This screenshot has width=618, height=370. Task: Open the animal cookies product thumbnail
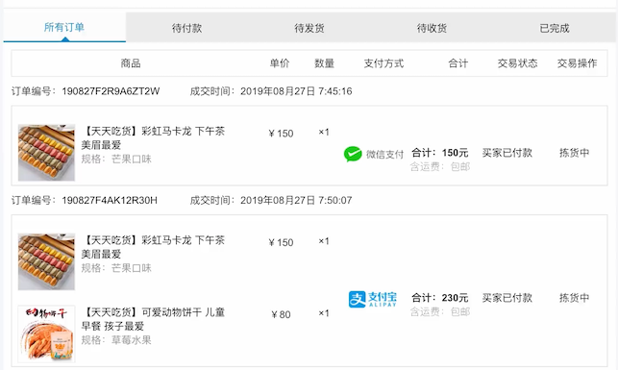pyautogui.click(x=46, y=333)
